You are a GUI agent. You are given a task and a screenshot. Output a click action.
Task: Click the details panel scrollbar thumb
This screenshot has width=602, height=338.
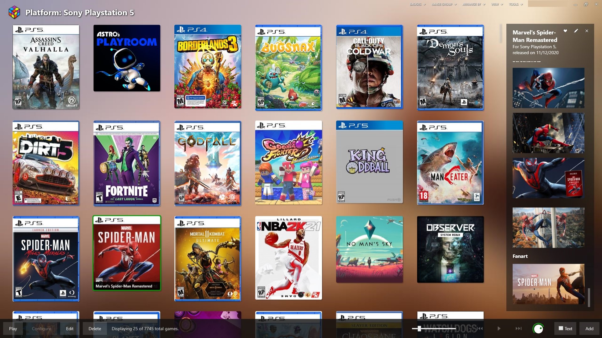[x=589, y=297]
